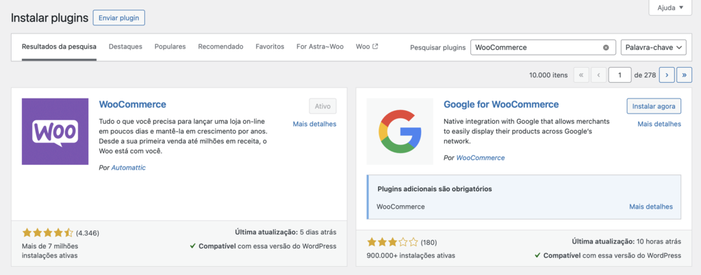
Task: Click the (180) ratings count
Action: 429,243
